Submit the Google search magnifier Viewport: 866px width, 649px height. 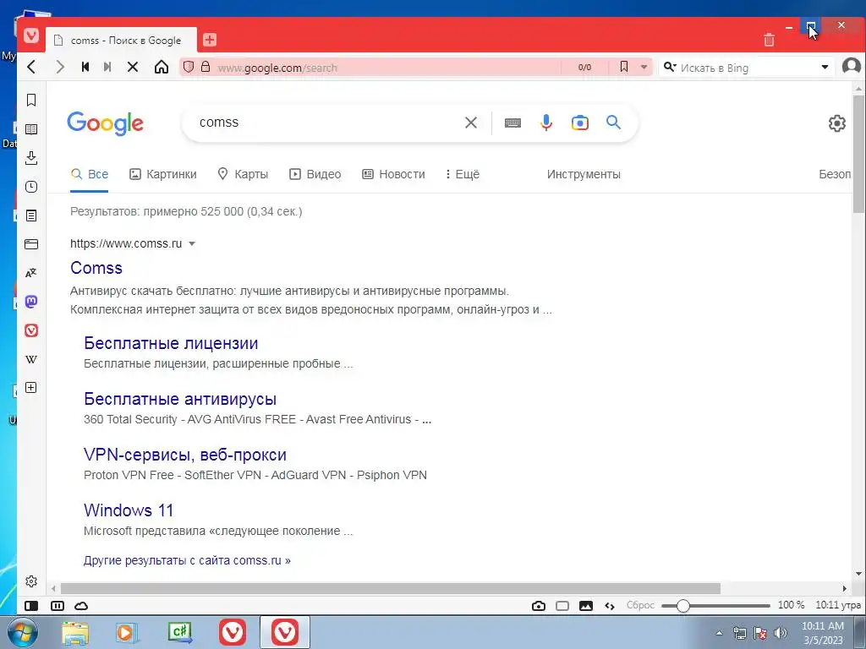(x=614, y=122)
